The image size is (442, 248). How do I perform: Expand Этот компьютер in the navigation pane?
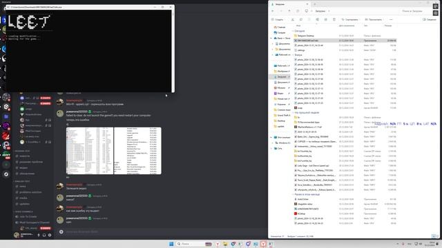tap(271, 138)
